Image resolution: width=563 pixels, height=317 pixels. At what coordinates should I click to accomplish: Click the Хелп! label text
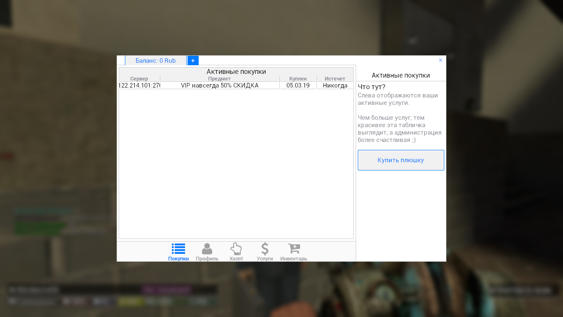pos(236,258)
